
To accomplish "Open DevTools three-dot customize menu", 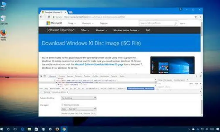I will [x=197, y=76].
